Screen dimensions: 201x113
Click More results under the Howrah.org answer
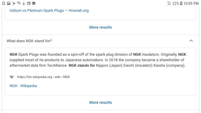100,27
